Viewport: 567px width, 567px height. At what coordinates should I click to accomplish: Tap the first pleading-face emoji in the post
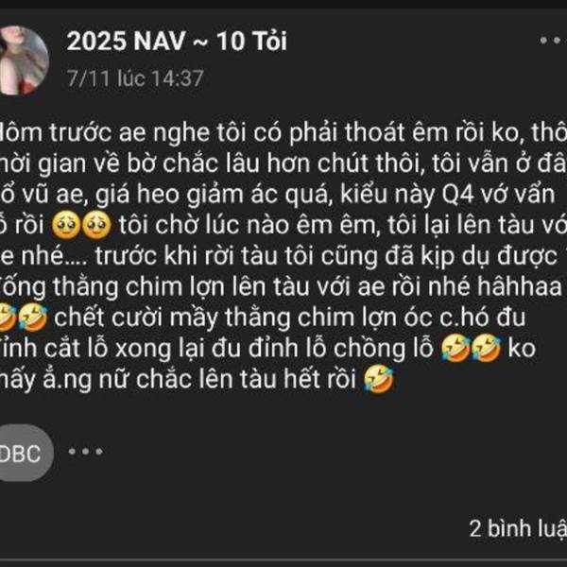66,226
